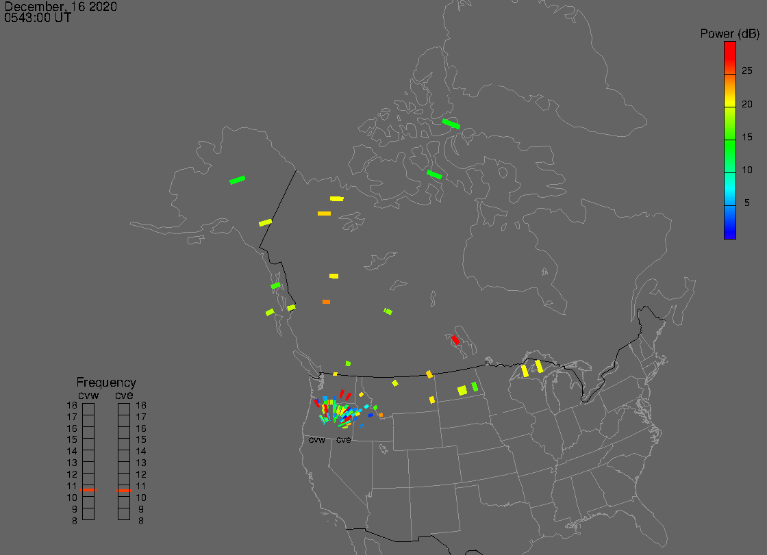The image size is (767, 555).
Task: Click the date text December, 16 2020
Action: tap(61, 6)
